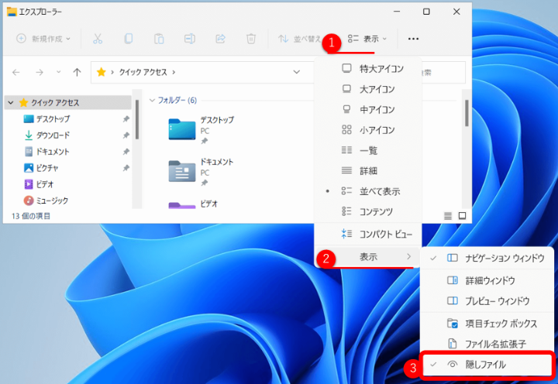Click the copy toolbar icon
The height and width of the screenshot is (384, 558).
pos(129,39)
